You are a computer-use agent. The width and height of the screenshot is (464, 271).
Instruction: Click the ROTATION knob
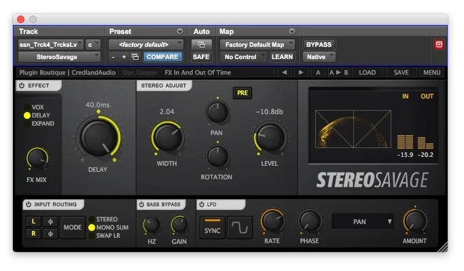[217, 156]
